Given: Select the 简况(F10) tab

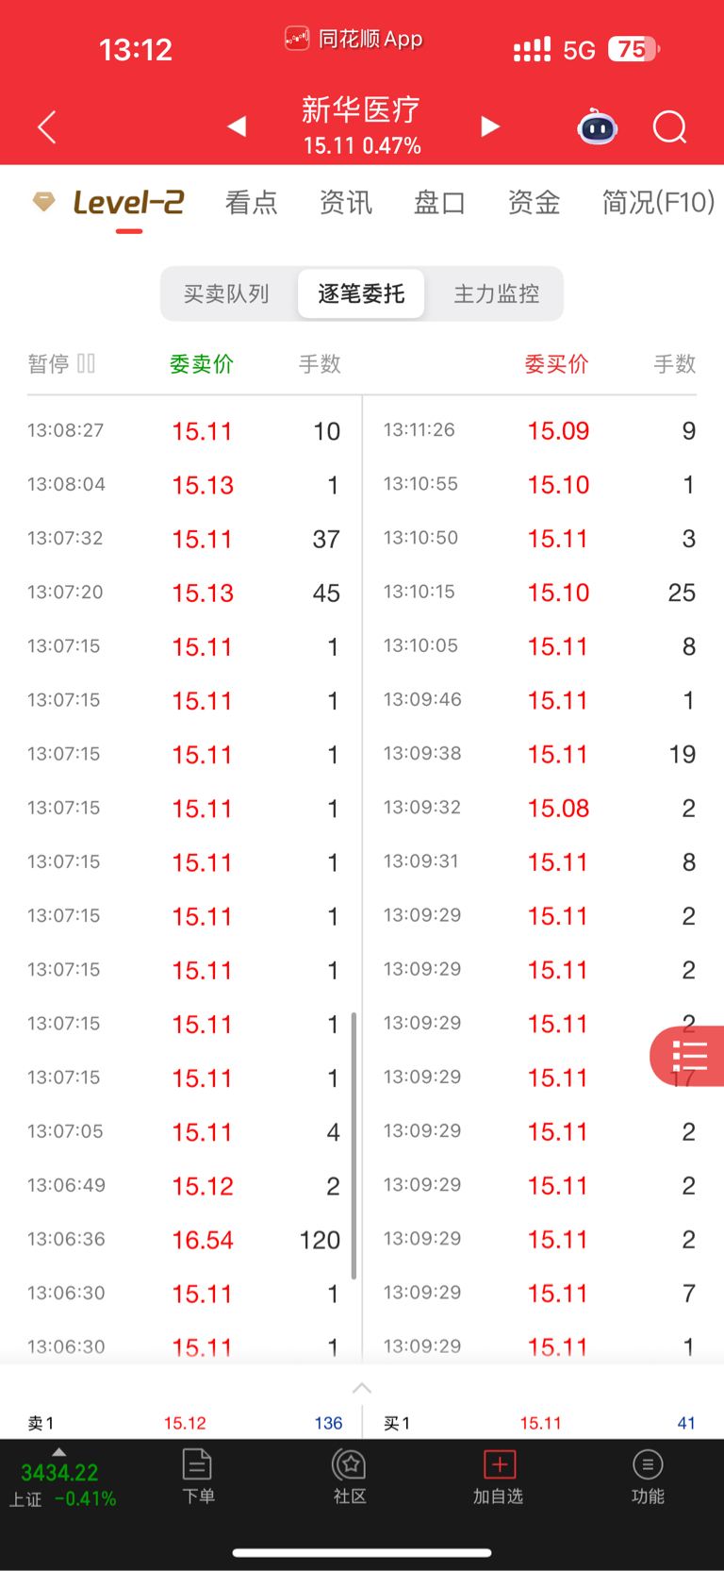Looking at the screenshot, I should (x=658, y=202).
